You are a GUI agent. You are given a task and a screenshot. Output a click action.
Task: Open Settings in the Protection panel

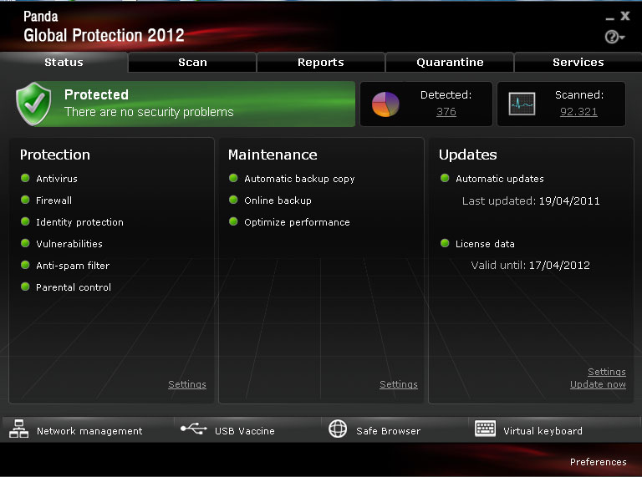coord(186,384)
